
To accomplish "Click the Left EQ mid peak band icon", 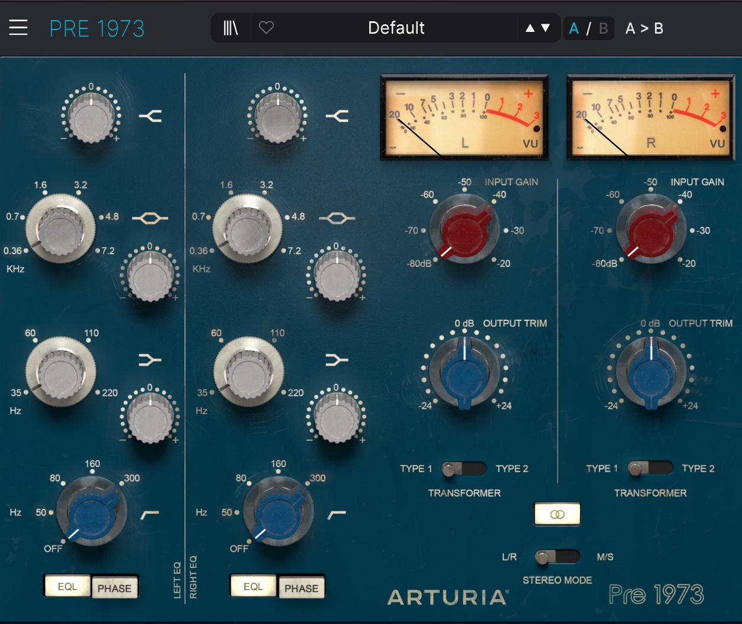I will click(x=150, y=219).
